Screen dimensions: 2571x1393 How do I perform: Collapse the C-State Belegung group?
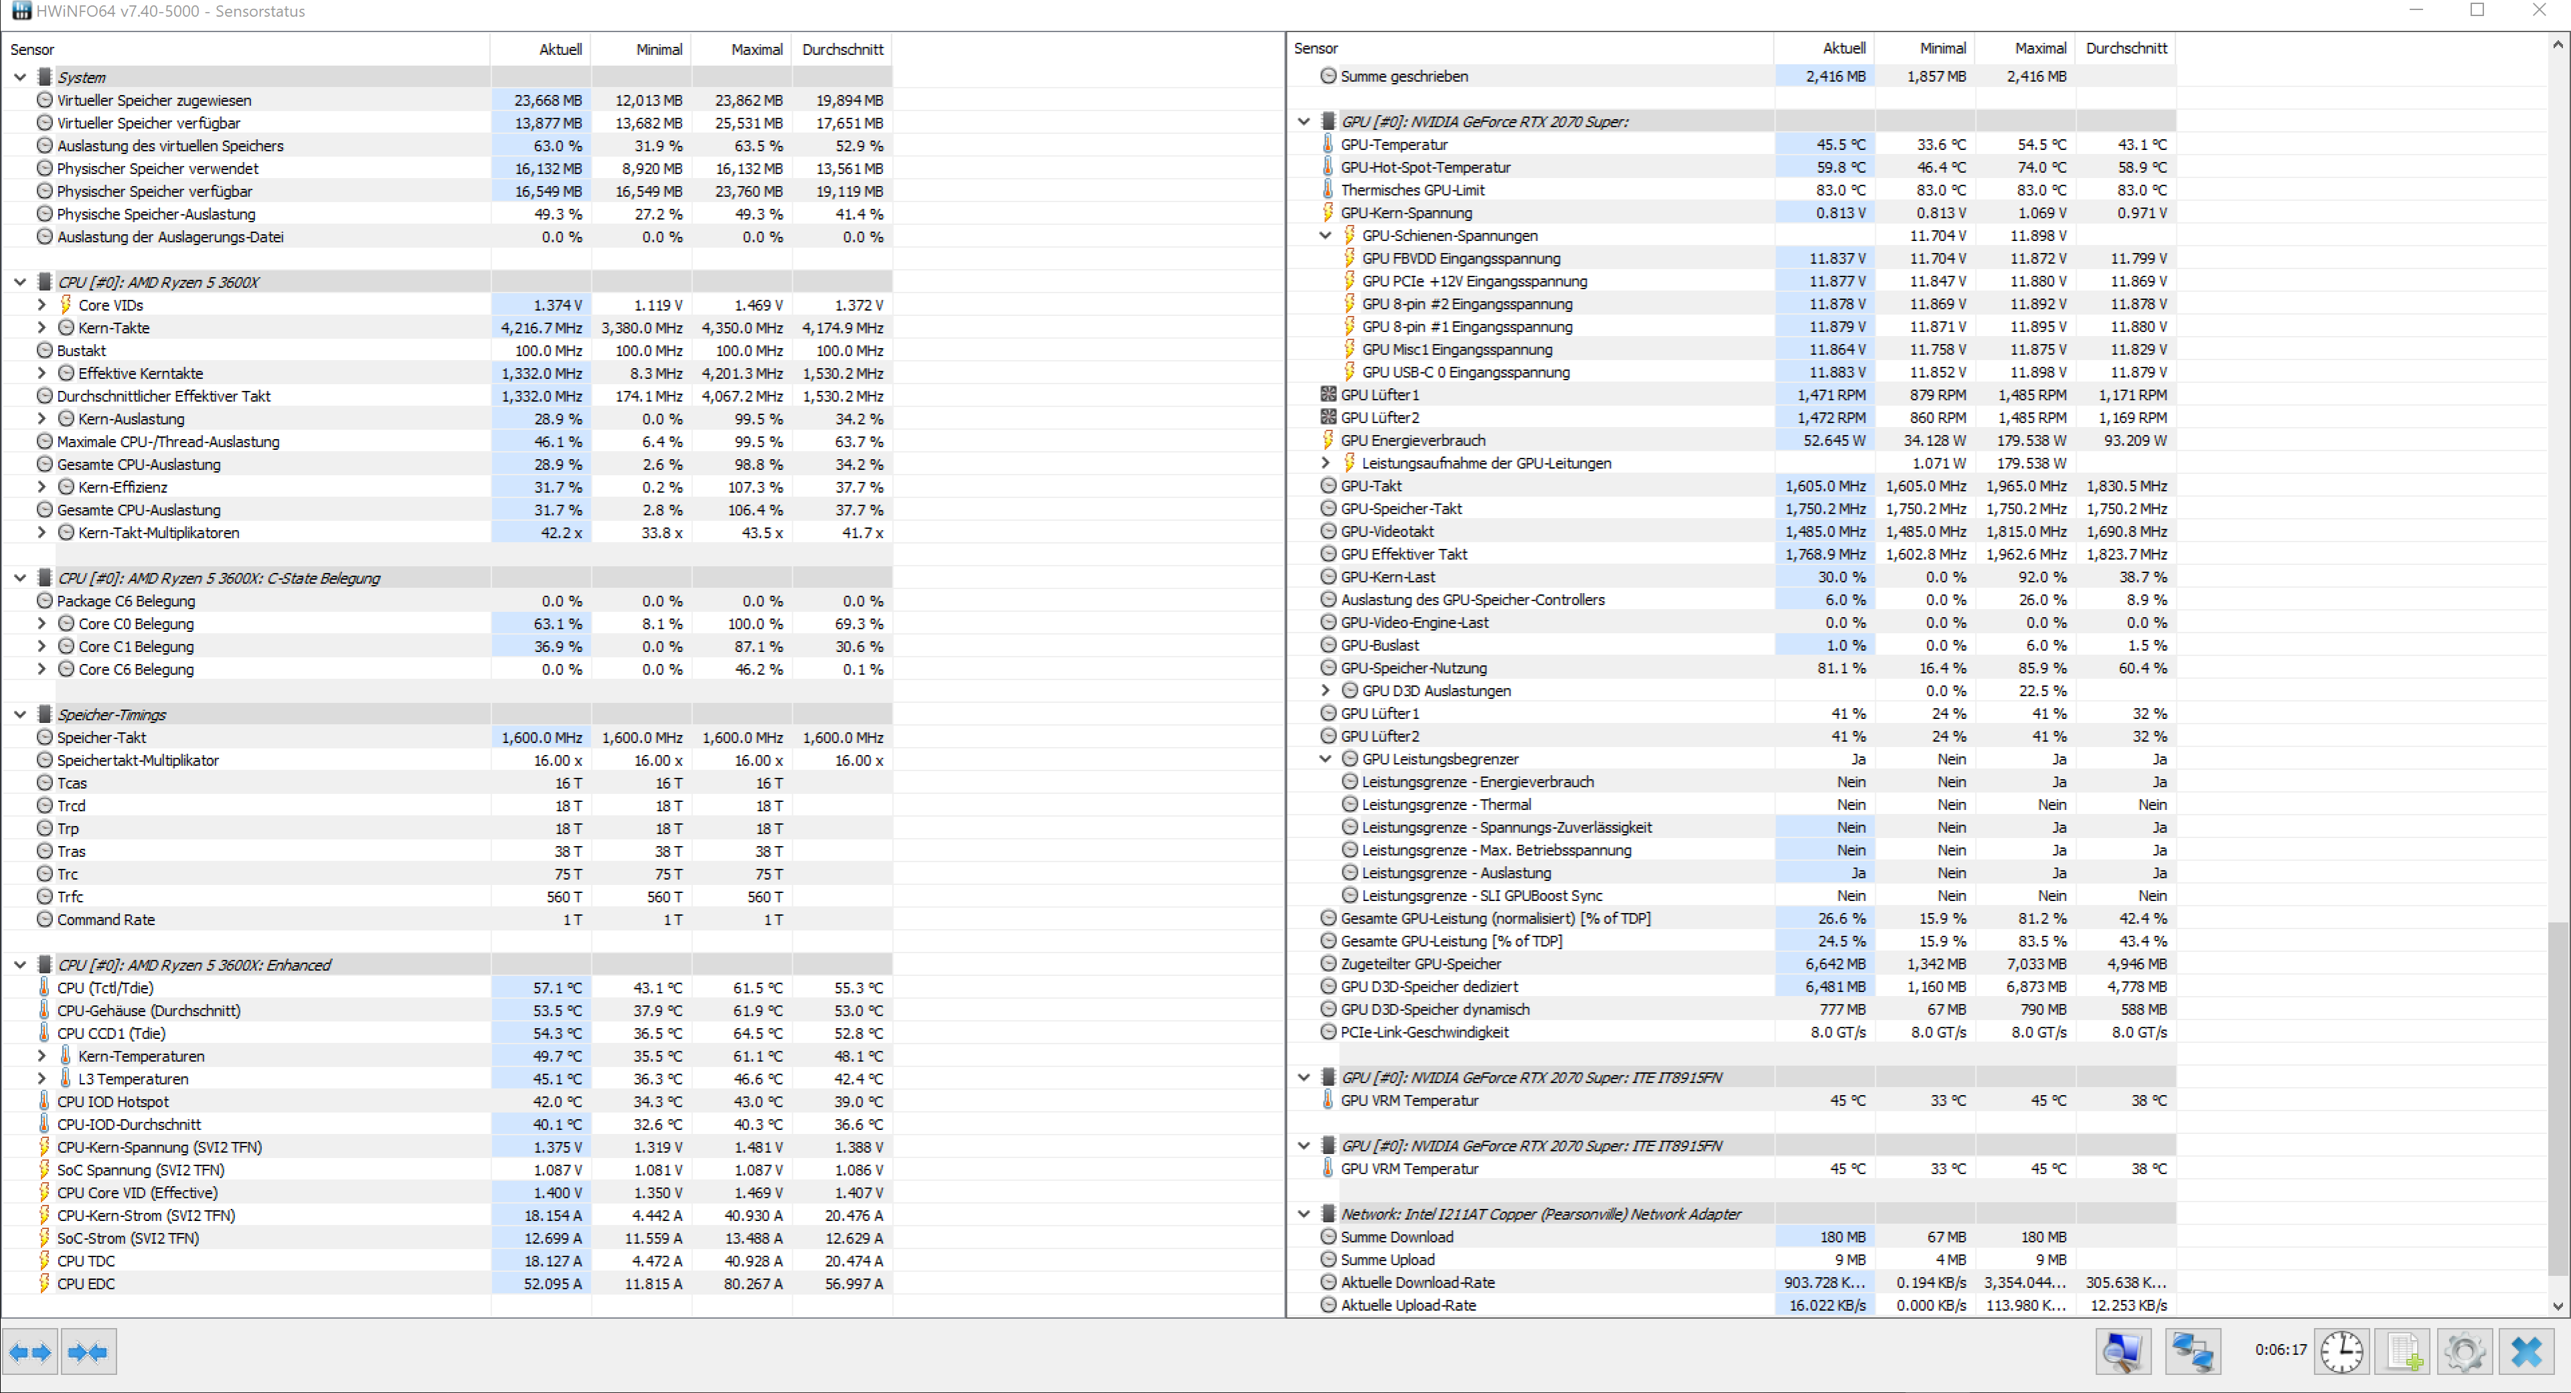(x=20, y=578)
